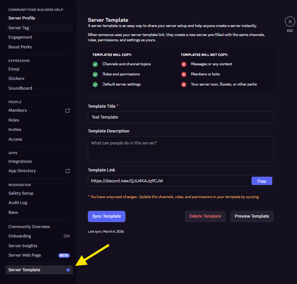Select Emoji in the Expression section
297x284 pixels.
[x=39, y=69]
